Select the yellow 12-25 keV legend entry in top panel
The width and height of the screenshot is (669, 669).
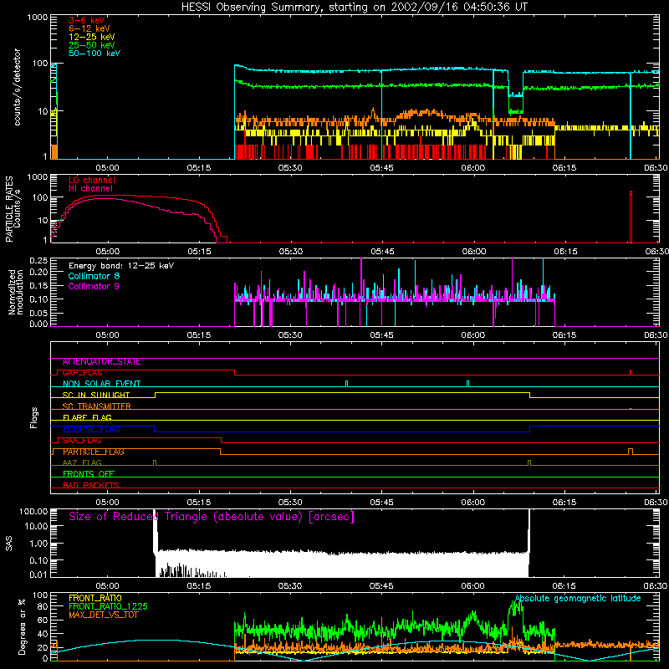(92, 37)
